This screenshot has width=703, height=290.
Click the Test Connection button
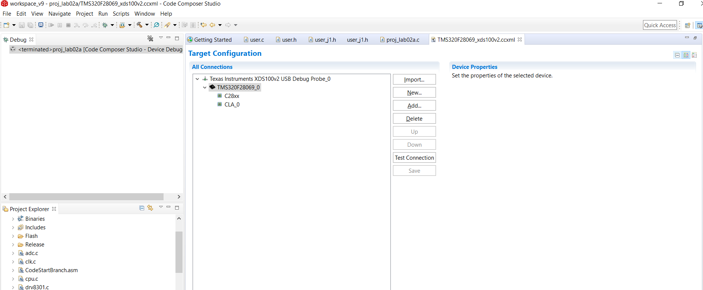point(414,157)
